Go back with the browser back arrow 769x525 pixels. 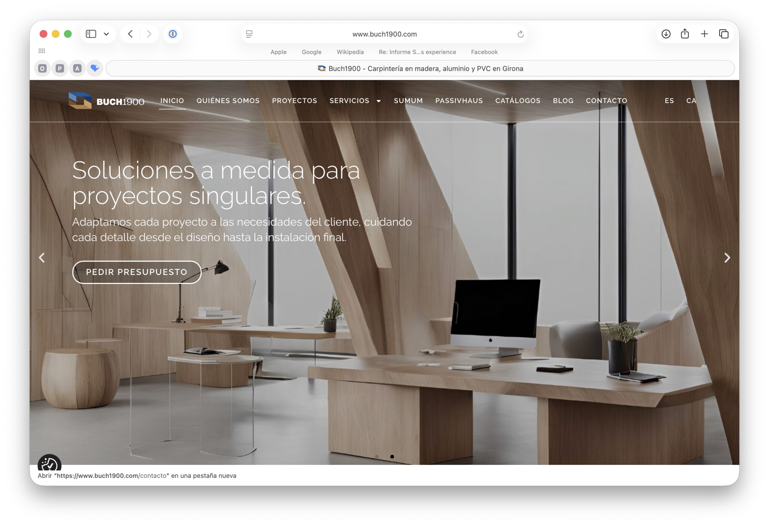[x=130, y=34]
